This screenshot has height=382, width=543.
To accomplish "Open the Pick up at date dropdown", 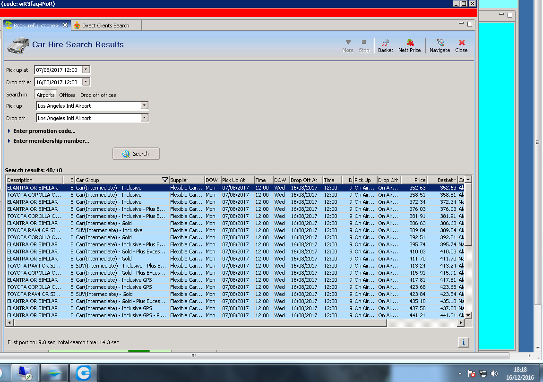I will (x=86, y=69).
